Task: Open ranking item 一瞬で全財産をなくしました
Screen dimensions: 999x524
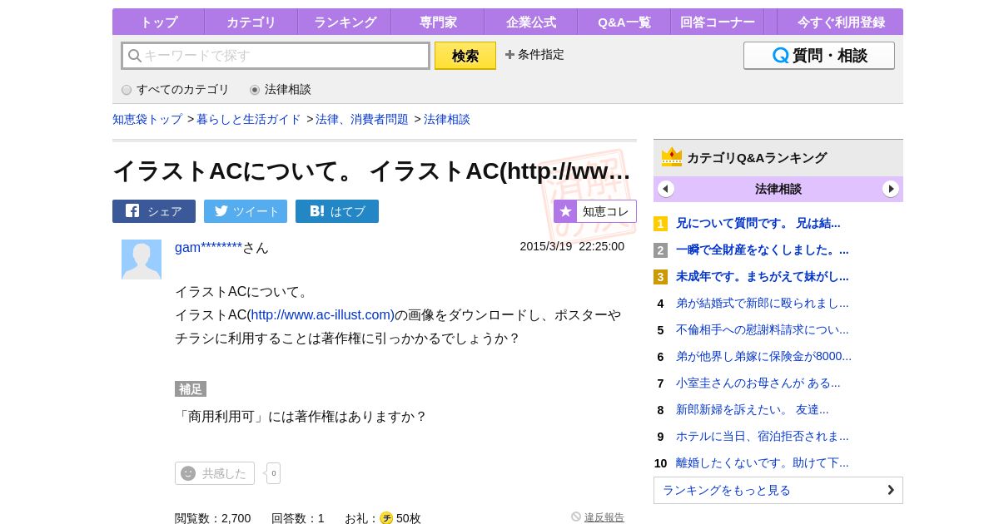Action: coord(762,250)
